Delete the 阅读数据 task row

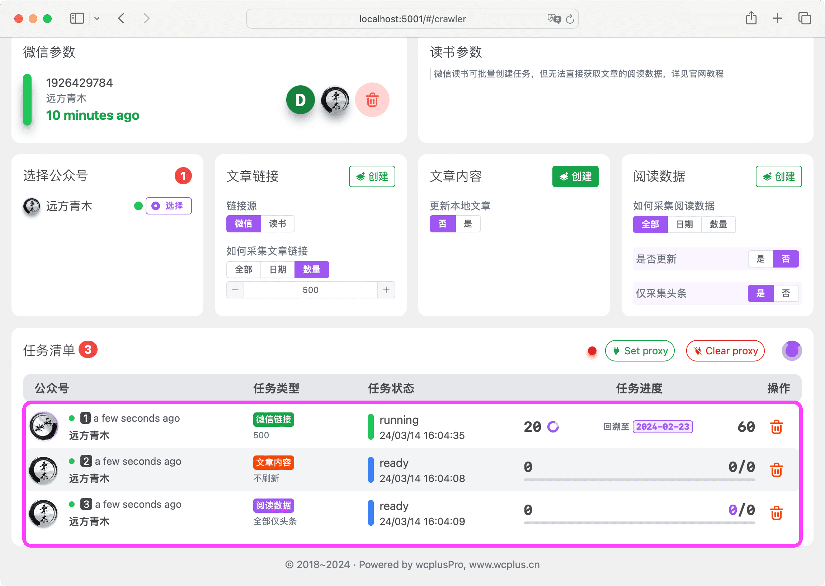776,513
